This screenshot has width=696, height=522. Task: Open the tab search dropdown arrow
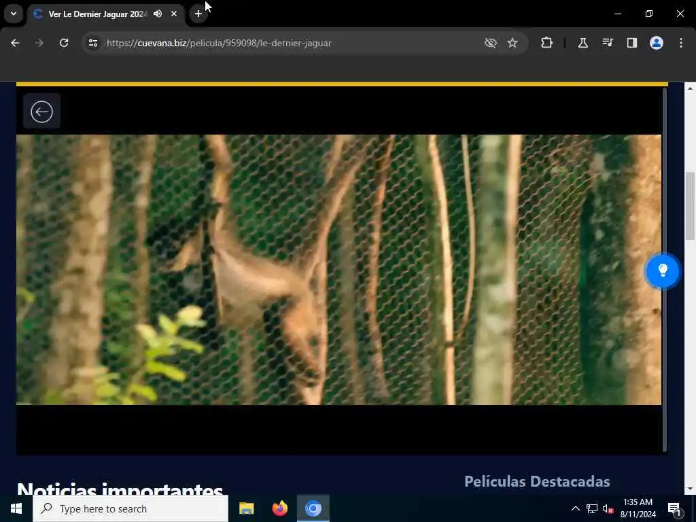coord(14,14)
